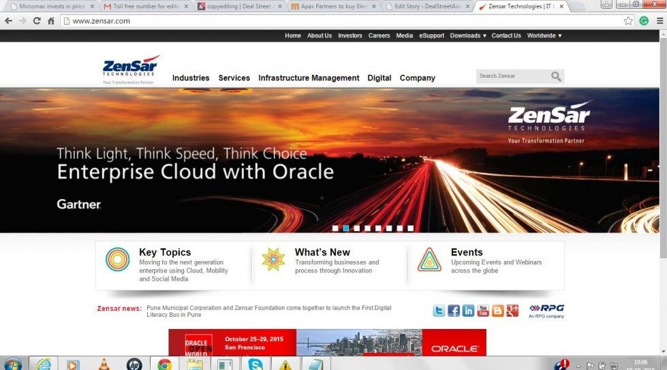This screenshot has height=370, width=667.
Task: Click the Search Zensar input field
Action: pyautogui.click(x=512, y=76)
